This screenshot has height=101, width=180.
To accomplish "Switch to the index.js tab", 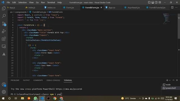I will 32,8.
